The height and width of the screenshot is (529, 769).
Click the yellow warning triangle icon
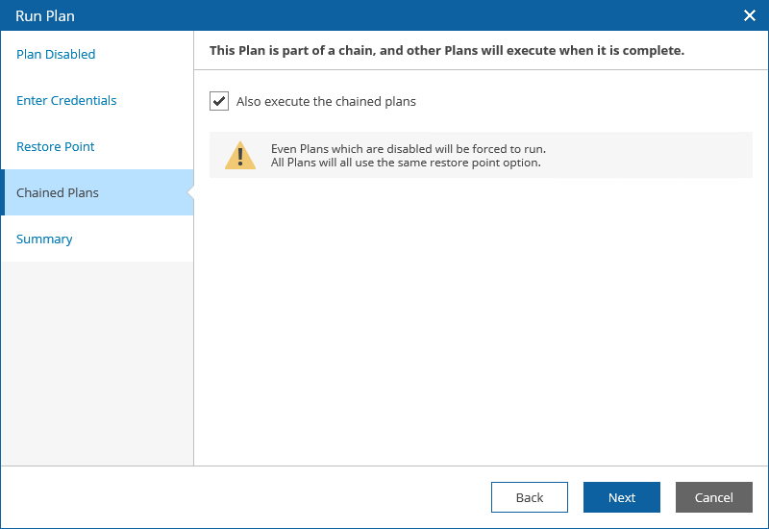pos(240,155)
